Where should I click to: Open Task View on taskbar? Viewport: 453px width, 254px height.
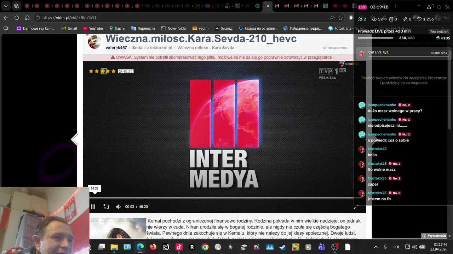tap(101, 247)
